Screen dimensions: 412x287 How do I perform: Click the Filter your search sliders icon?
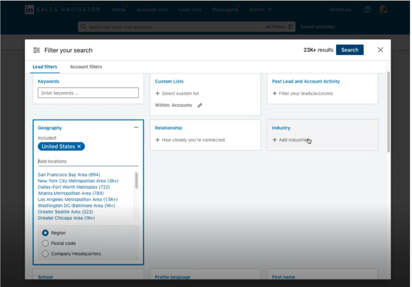[x=37, y=50]
